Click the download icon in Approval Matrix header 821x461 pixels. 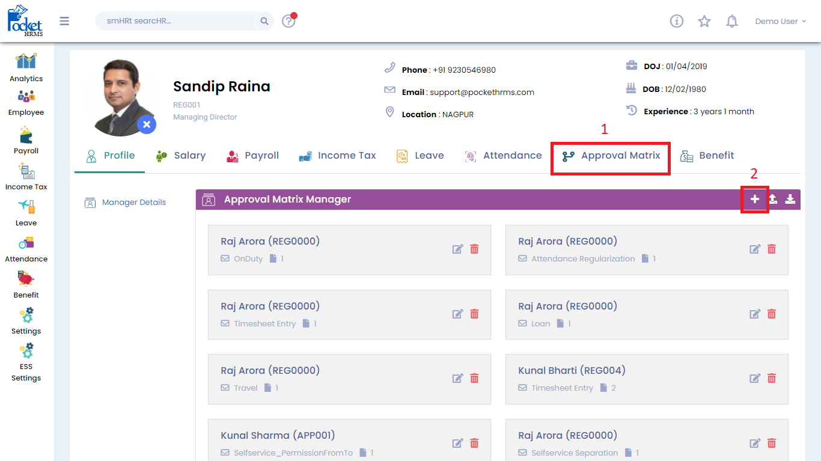790,200
